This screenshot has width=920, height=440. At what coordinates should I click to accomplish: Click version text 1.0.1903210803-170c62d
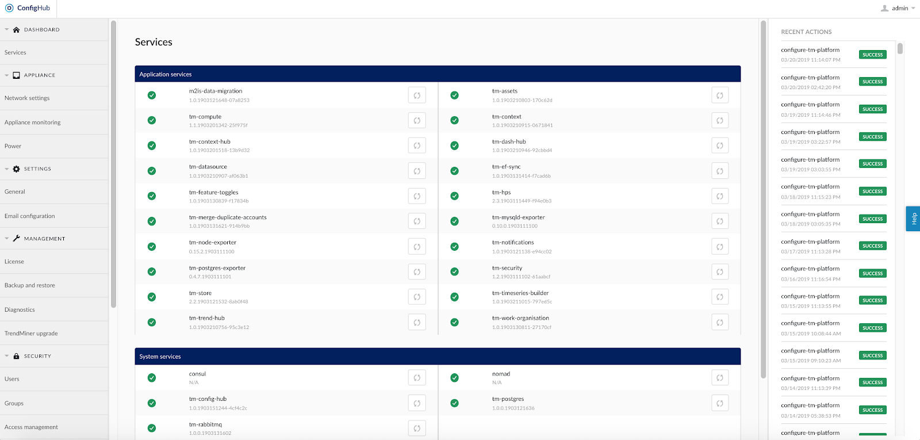pyautogui.click(x=522, y=100)
